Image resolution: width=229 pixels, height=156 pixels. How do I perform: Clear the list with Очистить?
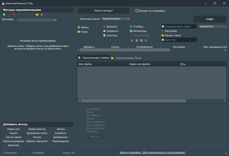pyautogui.click(x=110, y=35)
